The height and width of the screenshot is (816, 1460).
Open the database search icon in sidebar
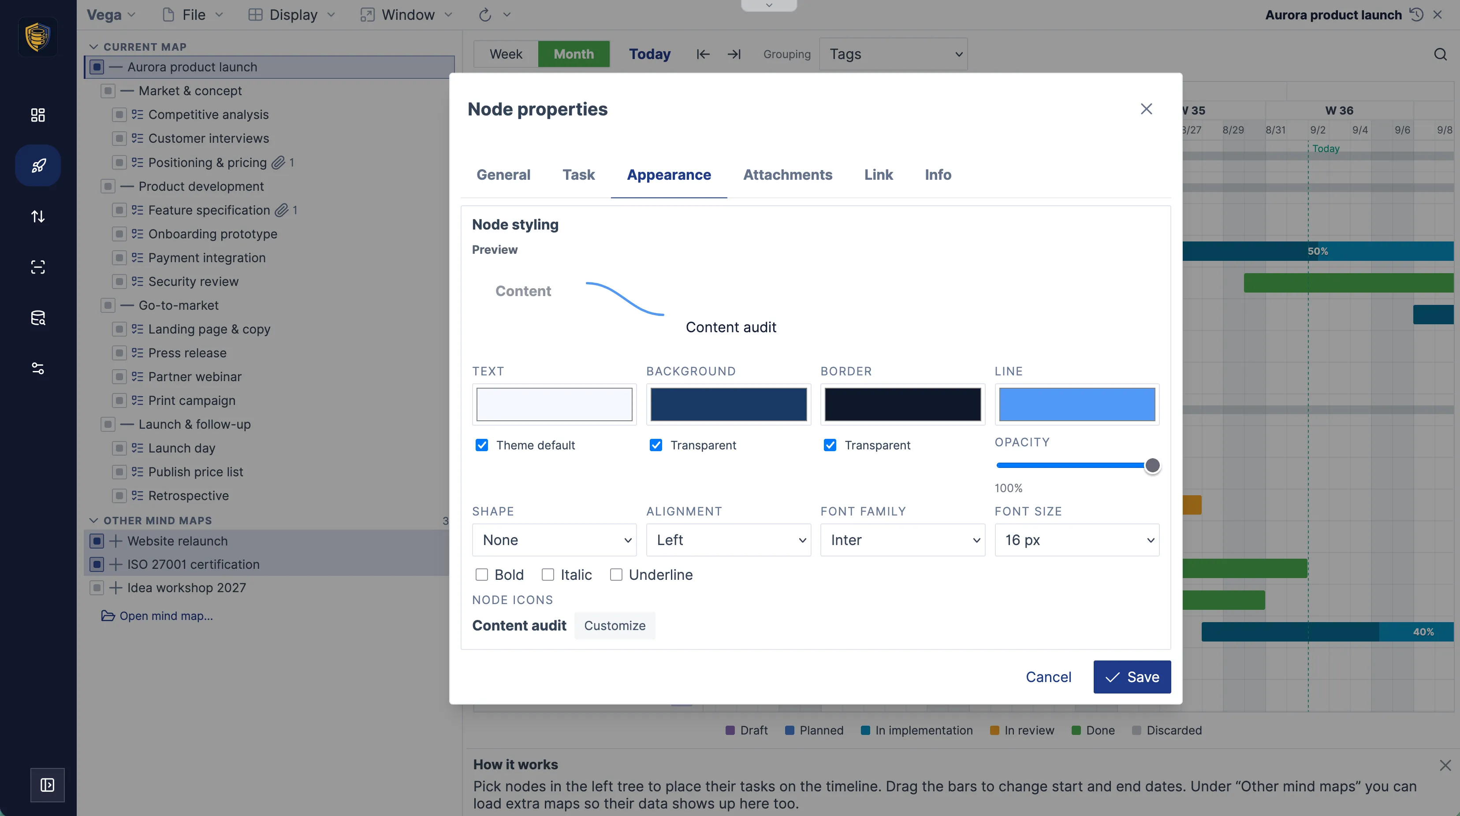coord(38,318)
